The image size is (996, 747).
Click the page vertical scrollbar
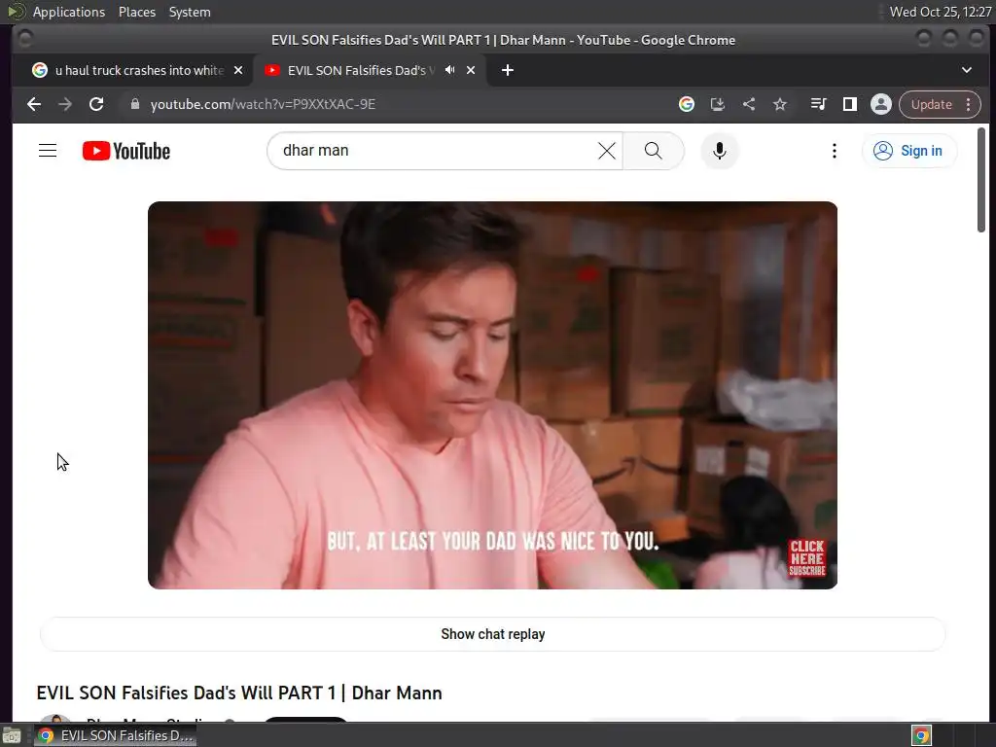980,180
